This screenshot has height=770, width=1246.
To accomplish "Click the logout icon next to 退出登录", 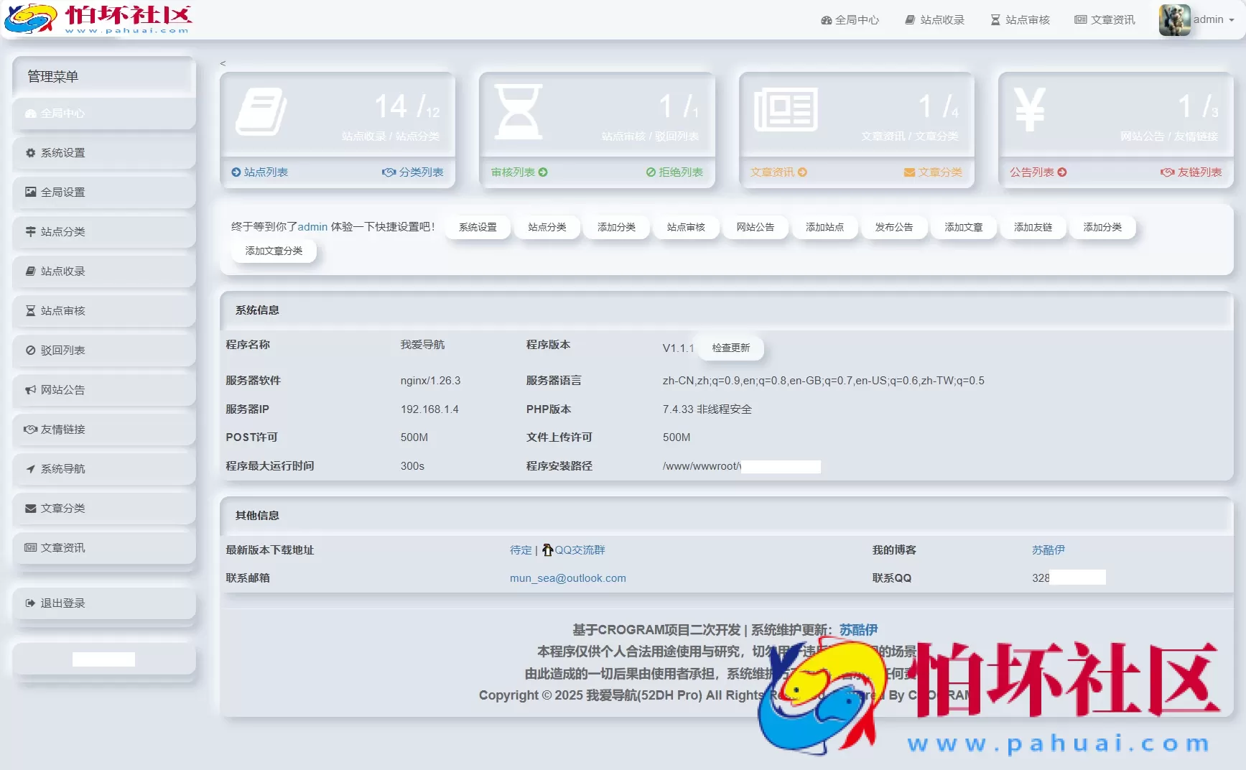I will click(x=29, y=603).
